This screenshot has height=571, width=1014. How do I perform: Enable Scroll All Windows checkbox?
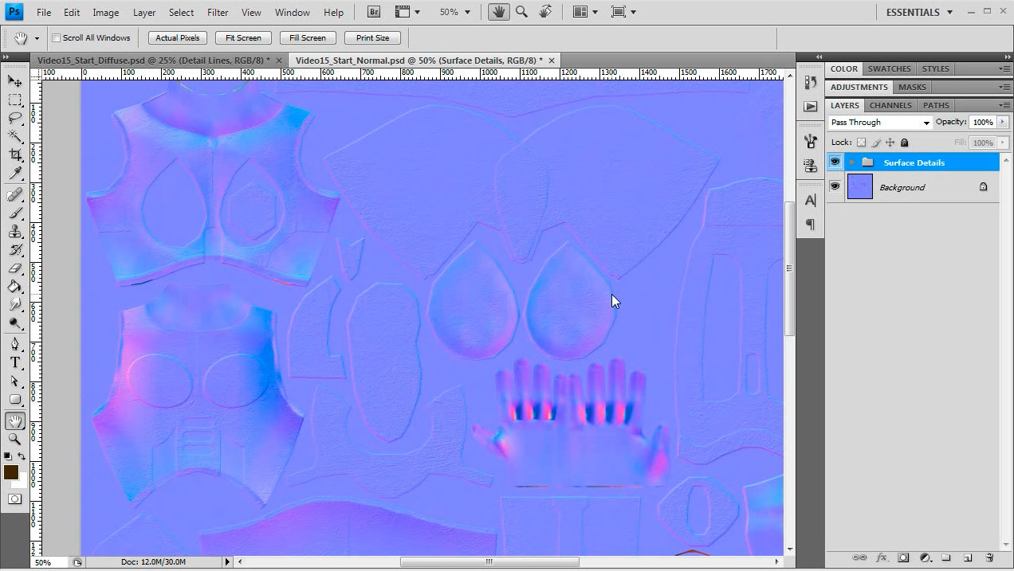coord(57,38)
